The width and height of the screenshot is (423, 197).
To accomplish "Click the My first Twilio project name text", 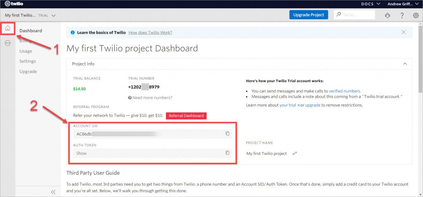I will [x=266, y=153].
